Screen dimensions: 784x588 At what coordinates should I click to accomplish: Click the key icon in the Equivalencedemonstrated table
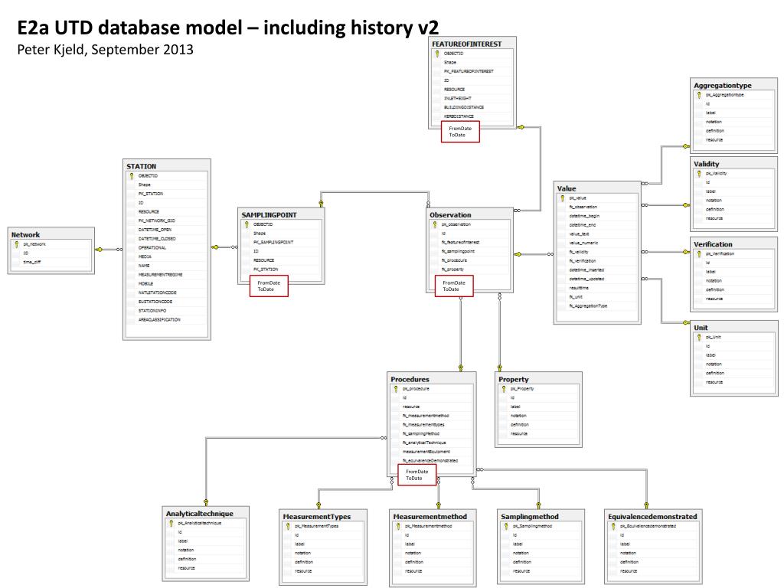tap(613, 527)
